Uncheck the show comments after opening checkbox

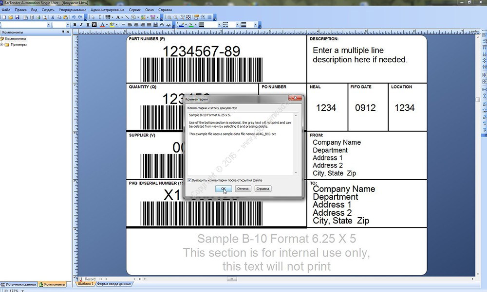[189, 180]
